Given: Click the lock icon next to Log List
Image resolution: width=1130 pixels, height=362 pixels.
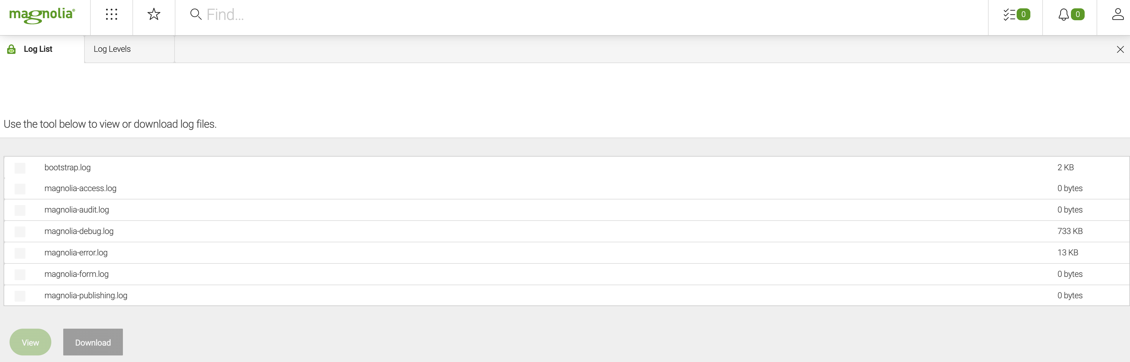Looking at the screenshot, I should (x=11, y=48).
